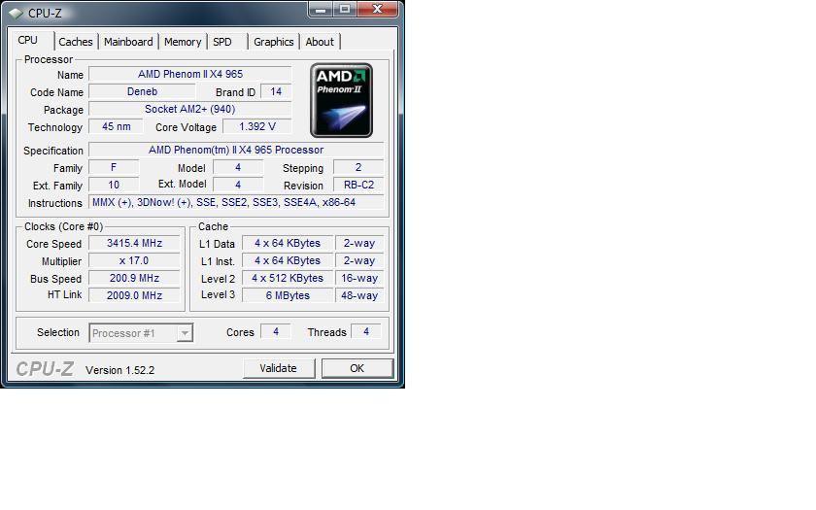Image resolution: width=816 pixels, height=510 pixels.
Task: Go to the About tab
Action: (x=320, y=42)
